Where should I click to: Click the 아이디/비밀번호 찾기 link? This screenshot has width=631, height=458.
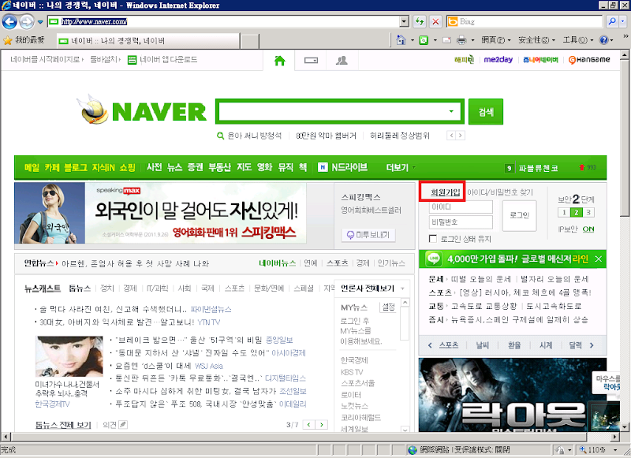click(499, 192)
